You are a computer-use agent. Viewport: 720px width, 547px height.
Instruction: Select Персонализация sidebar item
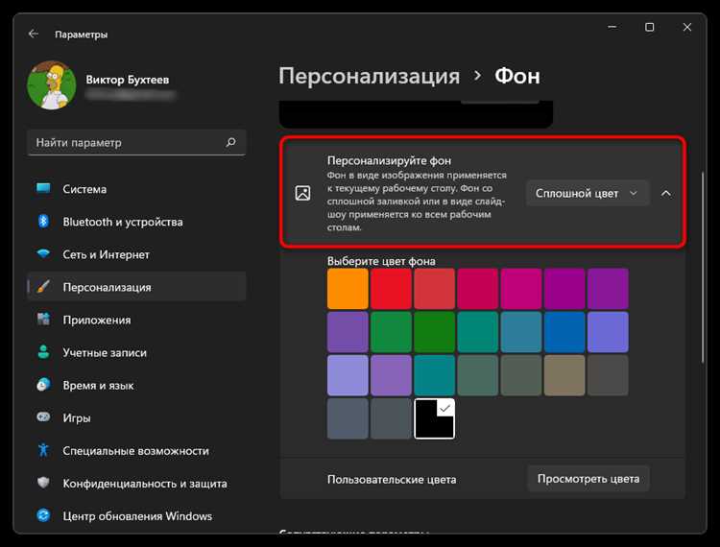click(137, 287)
